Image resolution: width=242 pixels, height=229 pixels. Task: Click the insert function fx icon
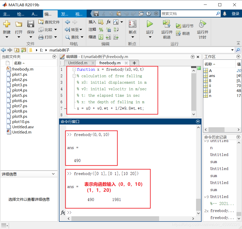click(108, 22)
